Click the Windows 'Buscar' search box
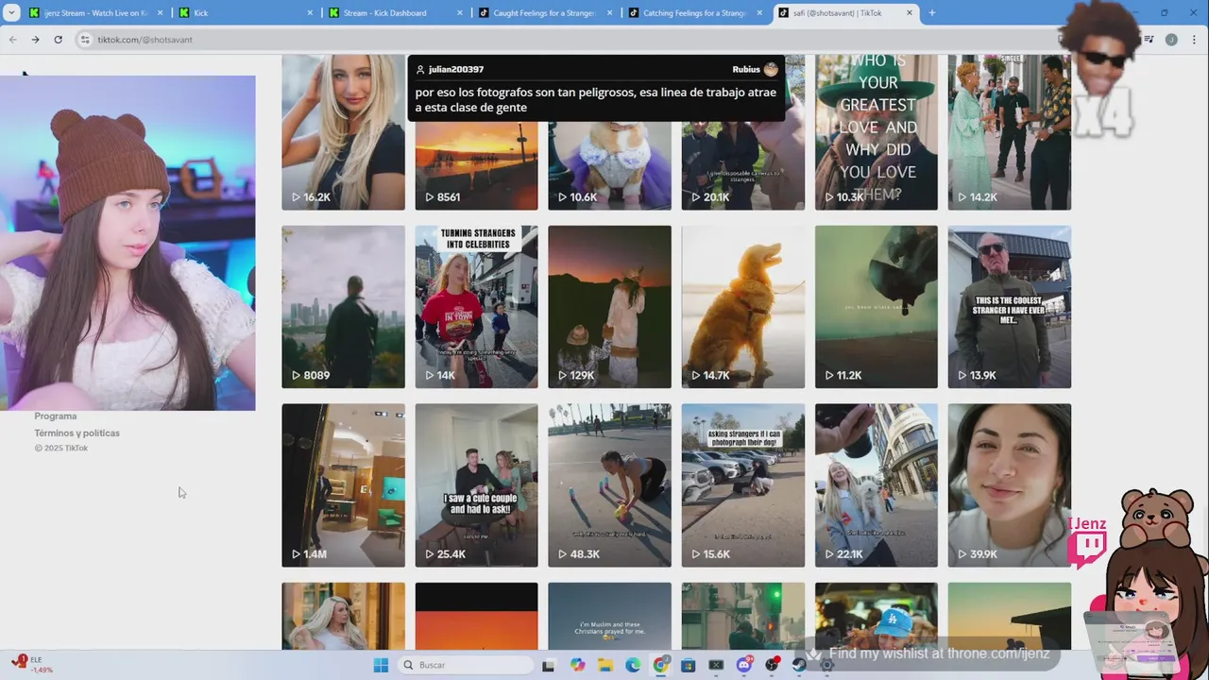1209x680 pixels. [x=465, y=665]
